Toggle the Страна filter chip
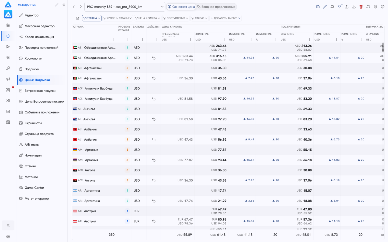The image size is (388, 242). 92,18
